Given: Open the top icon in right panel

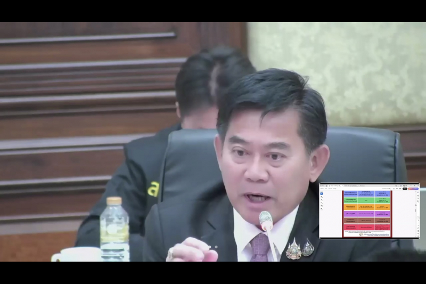Looking at the screenshot, I should tap(417, 192).
